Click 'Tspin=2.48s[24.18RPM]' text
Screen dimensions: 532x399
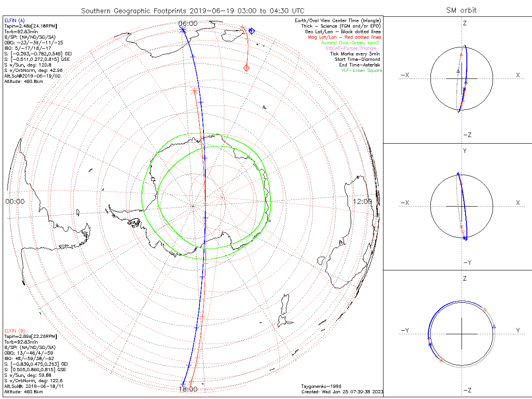pos(31,27)
